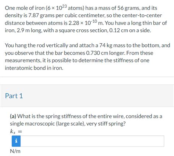Viewport: 174px width, 156px height.
Task: Click the blue info icon beside the answer box
Action: click(x=16, y=141)
